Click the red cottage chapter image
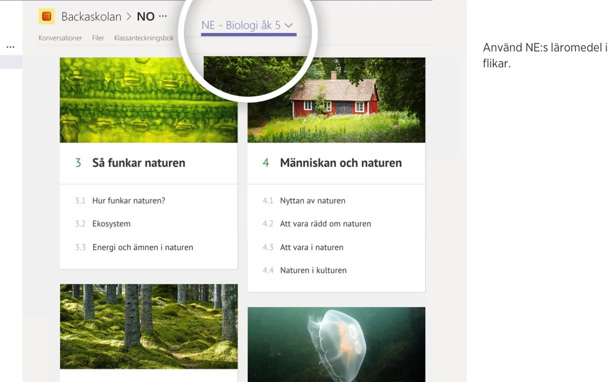Viewport: 612px width, 382px height. click(x=336, y=100)
